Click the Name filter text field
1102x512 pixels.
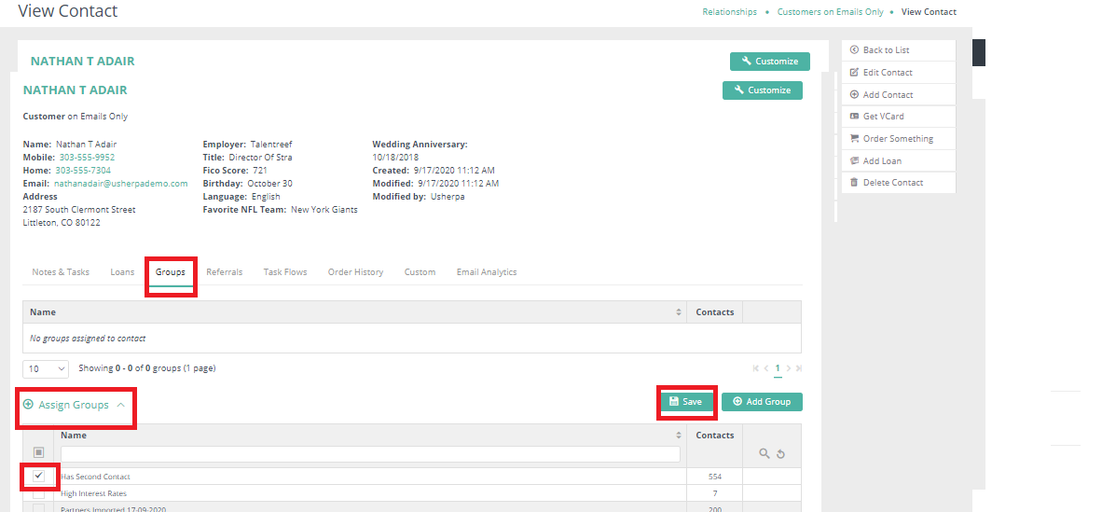(x=370, y=454)
